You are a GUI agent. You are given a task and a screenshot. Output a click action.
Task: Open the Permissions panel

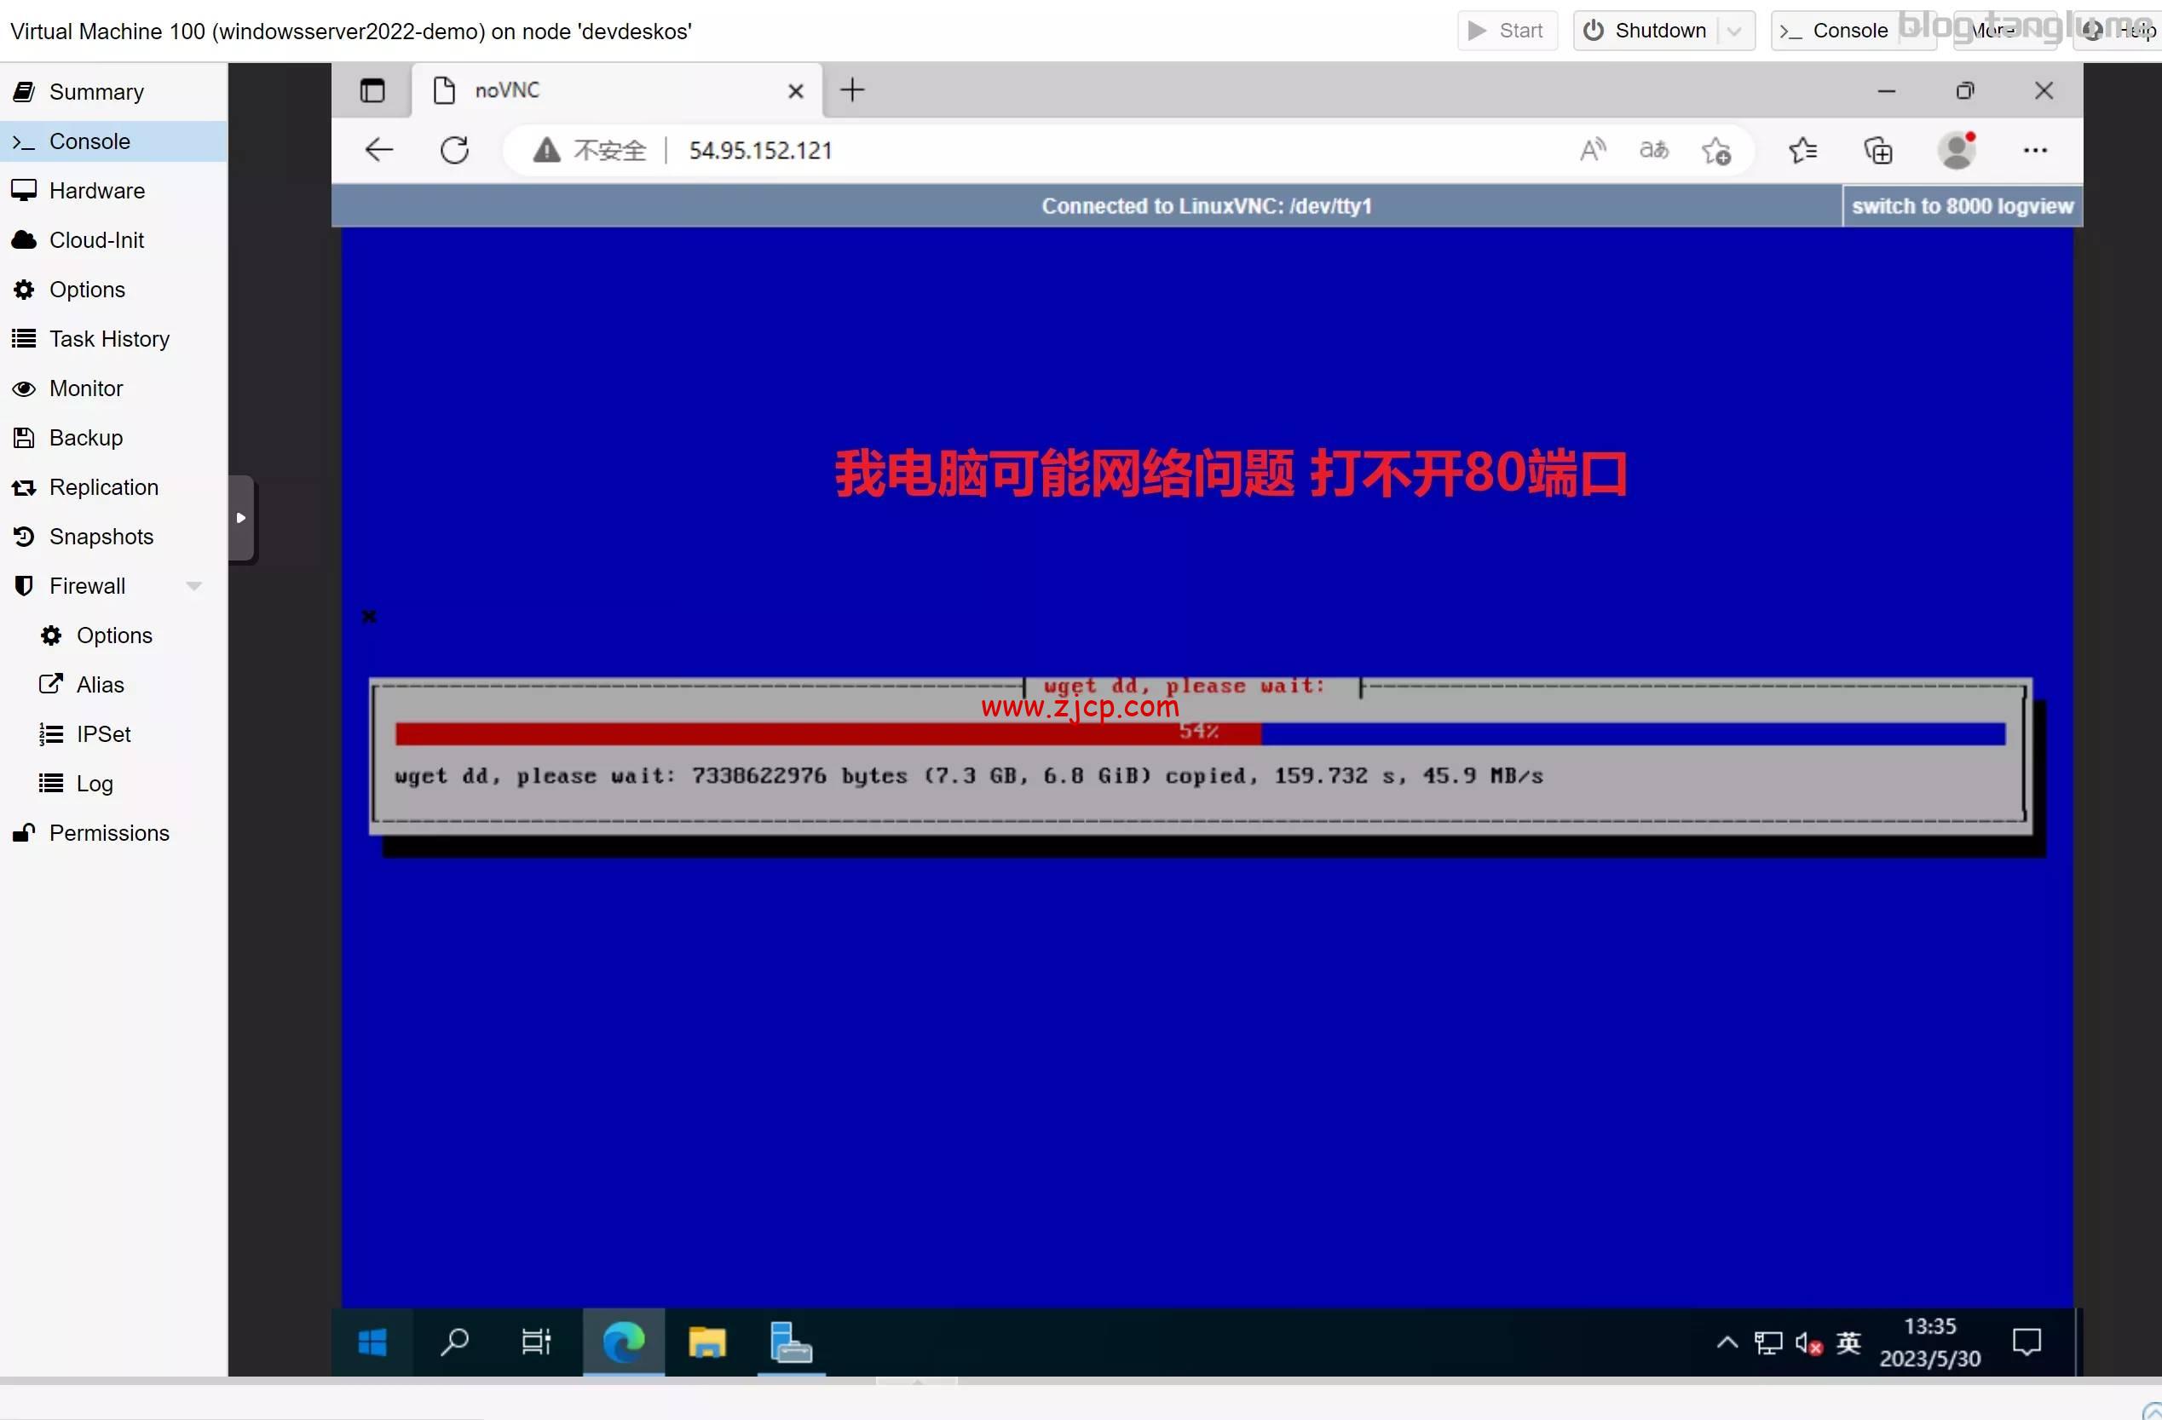tap(109, 832)
